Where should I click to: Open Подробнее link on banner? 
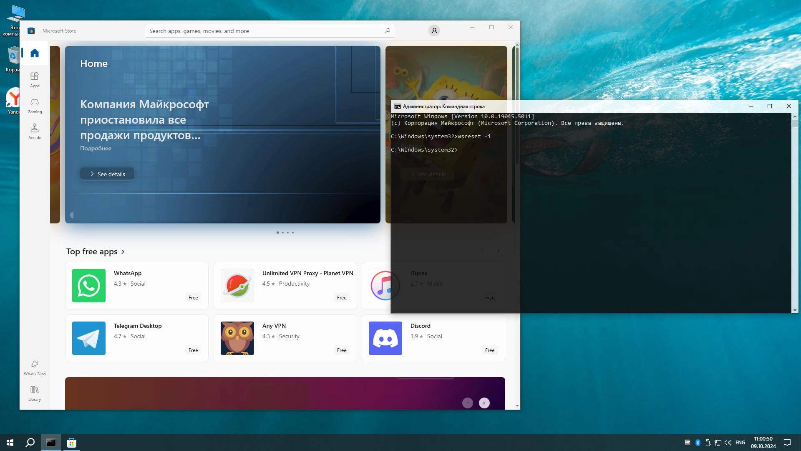(x=96, y=148)
